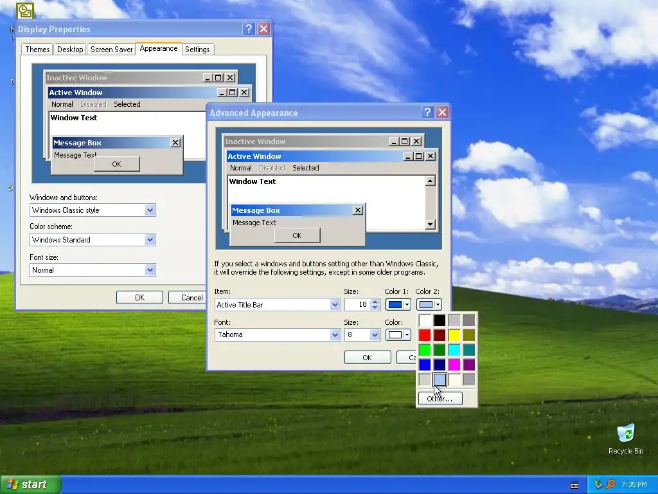658x494 pixels.
Task: Open the Settings tab
Action: pyautogui.click(x=197, y=49)
